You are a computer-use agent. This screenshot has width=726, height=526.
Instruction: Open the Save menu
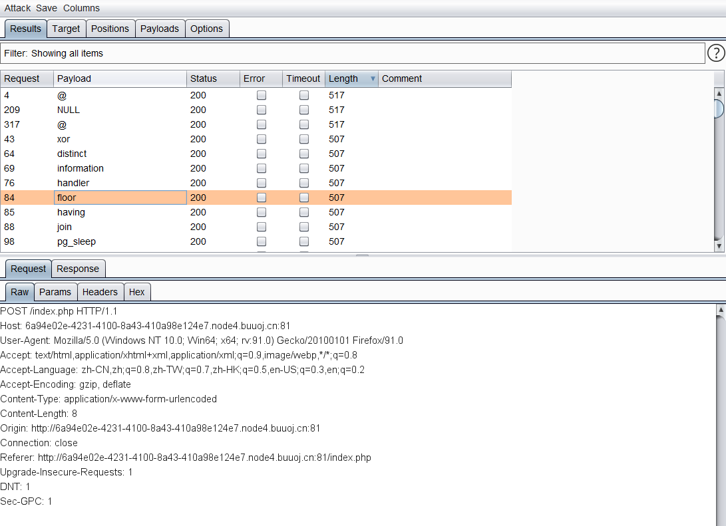(x=47, y=8)
